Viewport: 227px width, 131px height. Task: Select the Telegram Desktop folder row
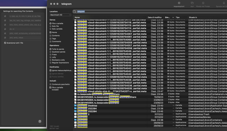150,106
